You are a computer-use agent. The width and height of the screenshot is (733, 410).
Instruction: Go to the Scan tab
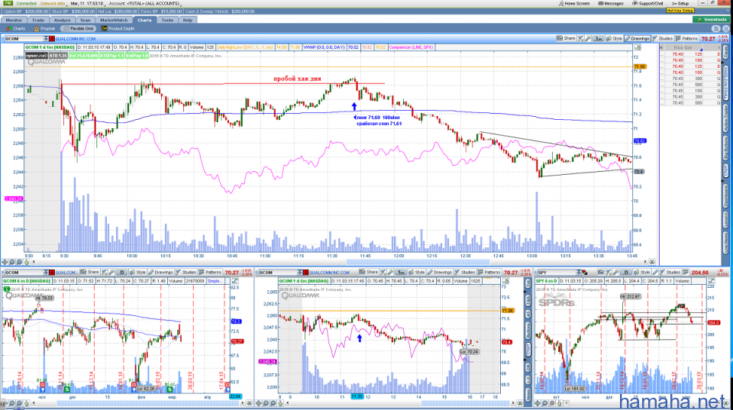(85, 20)
